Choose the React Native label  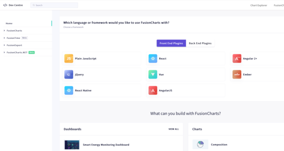tap(83, 90)
